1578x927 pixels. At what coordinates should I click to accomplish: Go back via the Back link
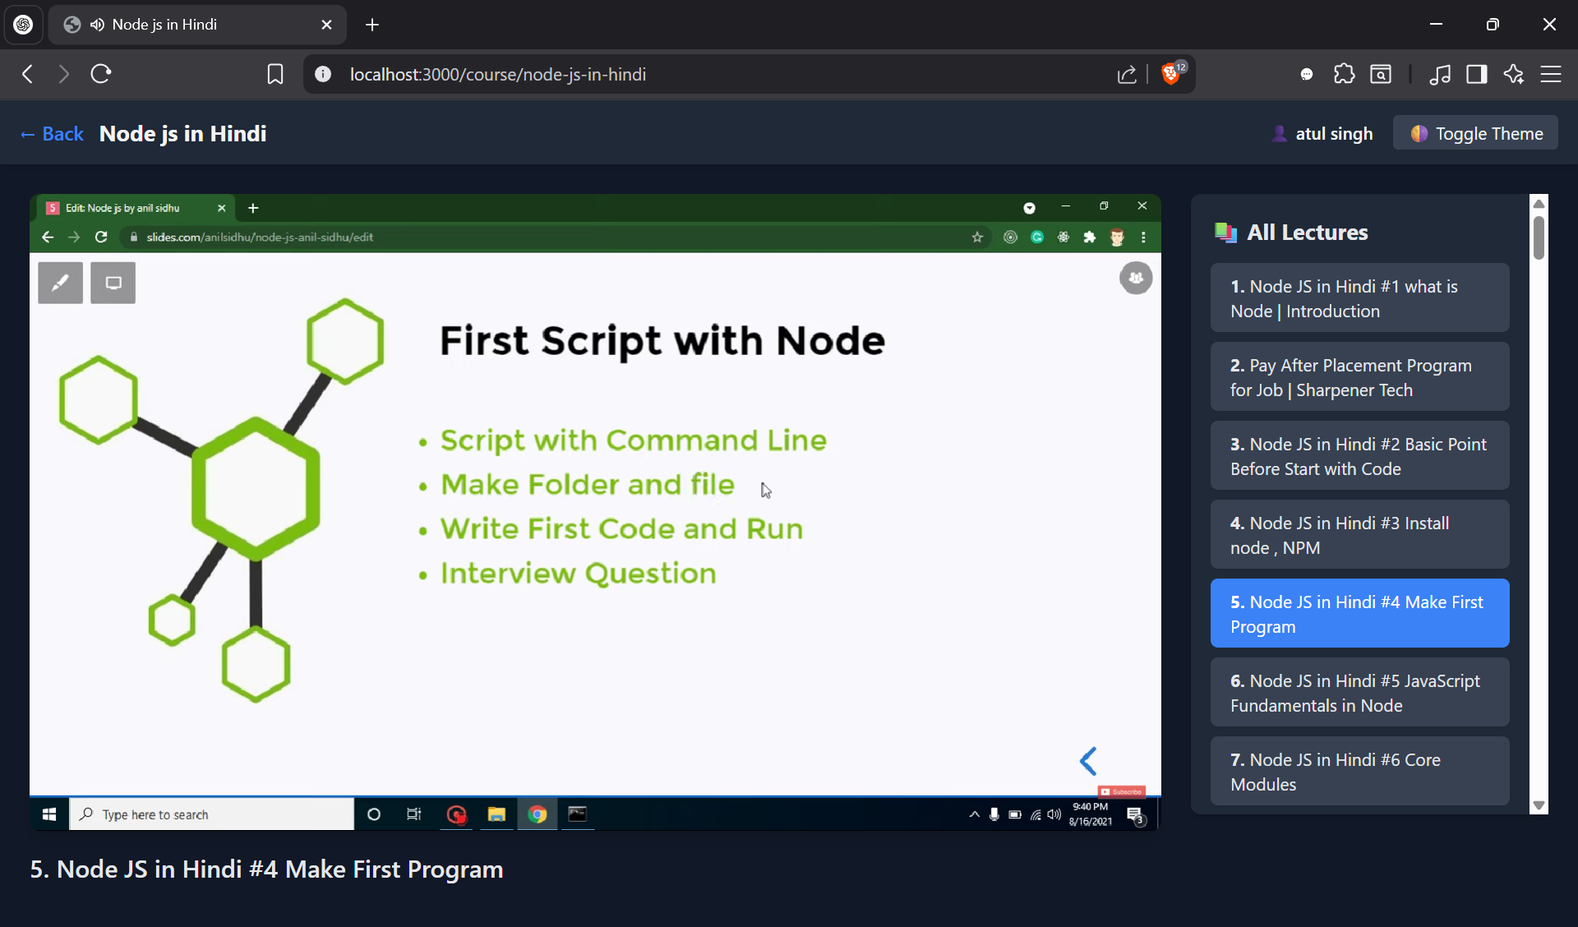tap(52, 134)
